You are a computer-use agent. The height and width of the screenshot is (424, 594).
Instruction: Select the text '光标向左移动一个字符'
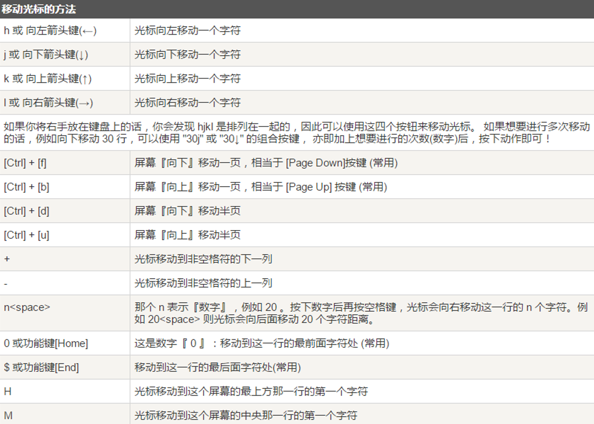188,30
